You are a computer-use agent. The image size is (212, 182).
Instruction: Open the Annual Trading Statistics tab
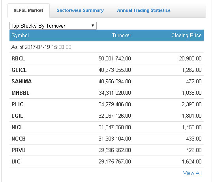tap(144, 10)
